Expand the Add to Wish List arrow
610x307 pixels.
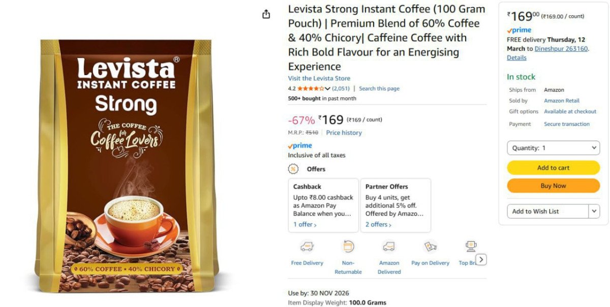tap(594, 211)
